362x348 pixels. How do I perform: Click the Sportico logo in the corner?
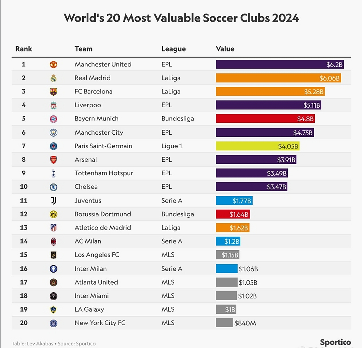point(335,342)
